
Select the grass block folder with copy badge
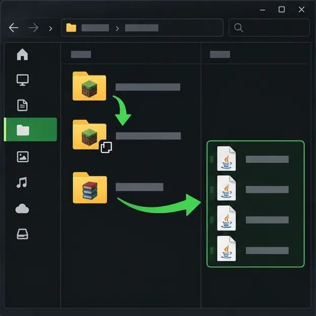click(89, 134)
